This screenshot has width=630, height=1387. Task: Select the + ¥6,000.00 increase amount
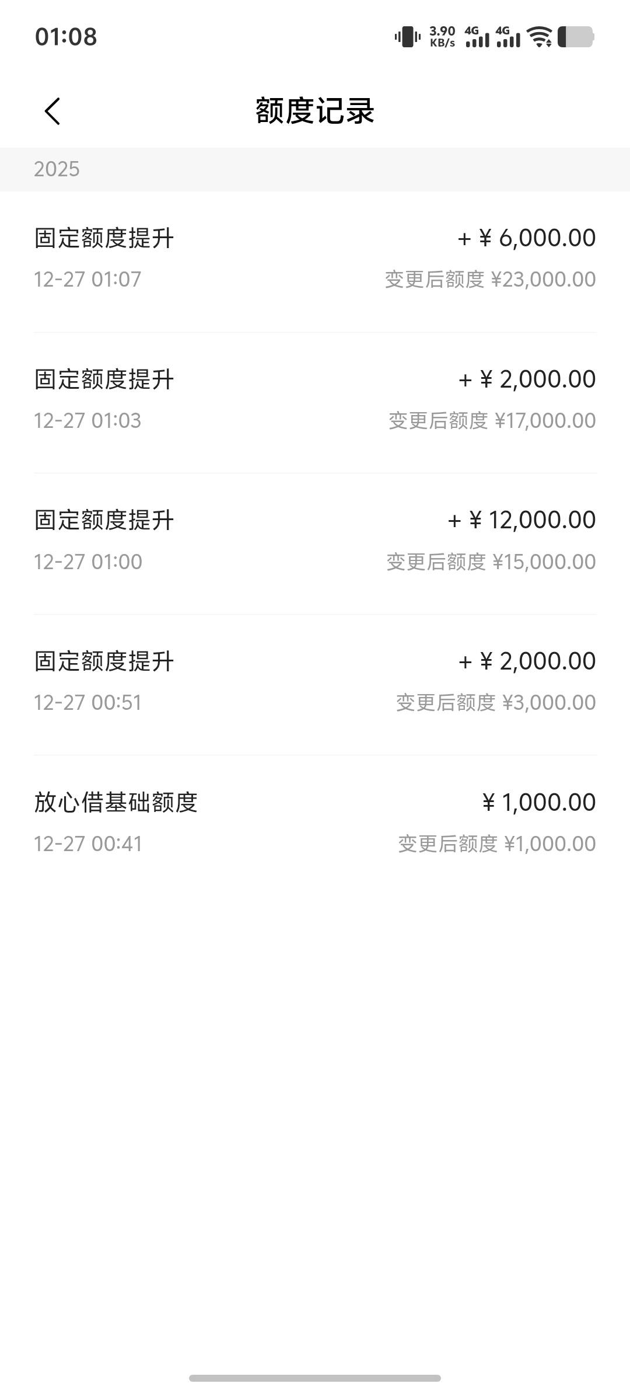click(x=527, y=238)
